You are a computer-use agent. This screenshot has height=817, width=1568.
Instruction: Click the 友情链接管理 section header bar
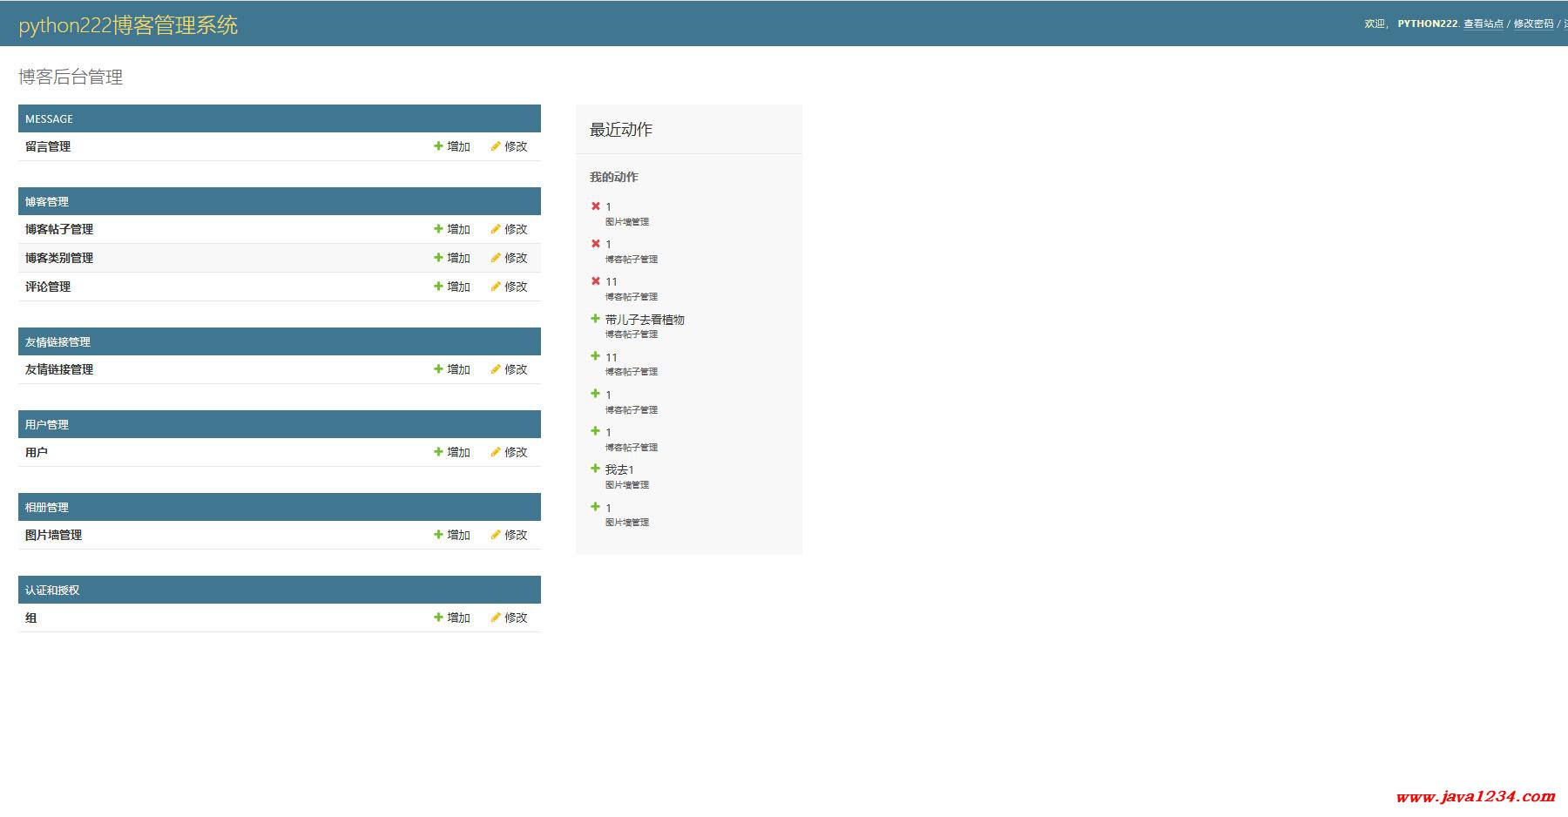pyautogui.click(x=280, y=341)
